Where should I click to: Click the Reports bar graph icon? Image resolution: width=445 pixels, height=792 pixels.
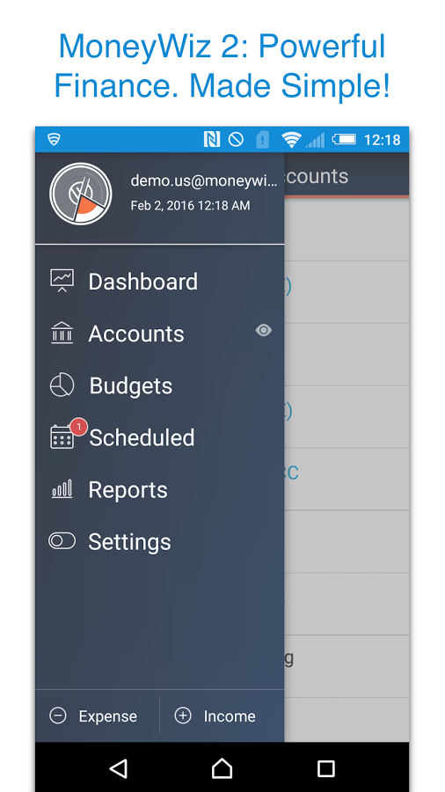[x=62, y=489]
